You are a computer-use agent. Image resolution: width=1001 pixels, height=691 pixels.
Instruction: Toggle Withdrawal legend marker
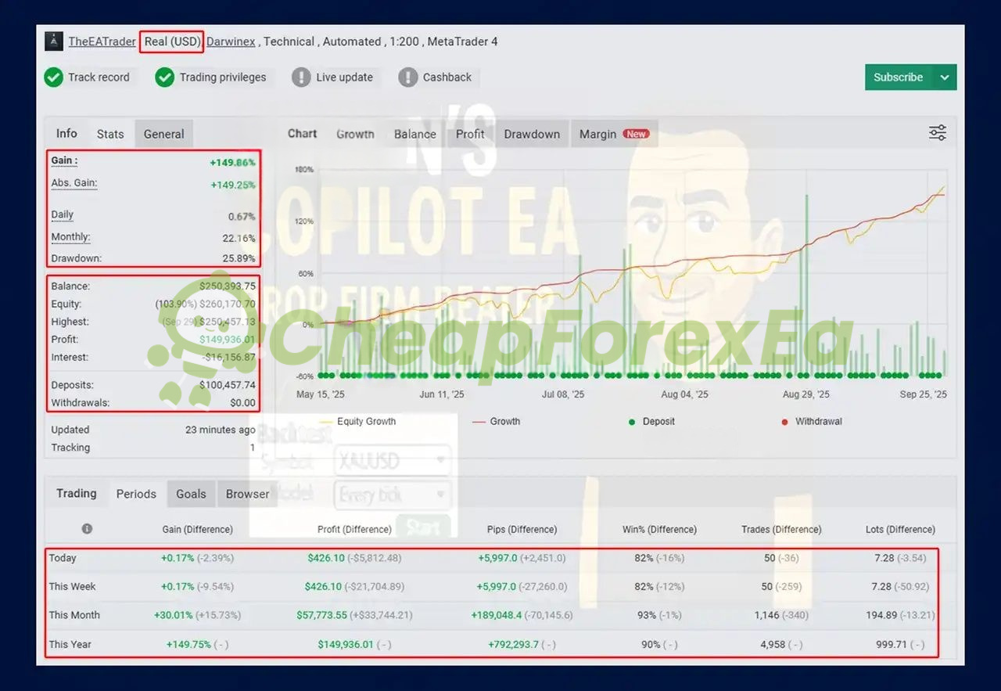tap(813, 421)
